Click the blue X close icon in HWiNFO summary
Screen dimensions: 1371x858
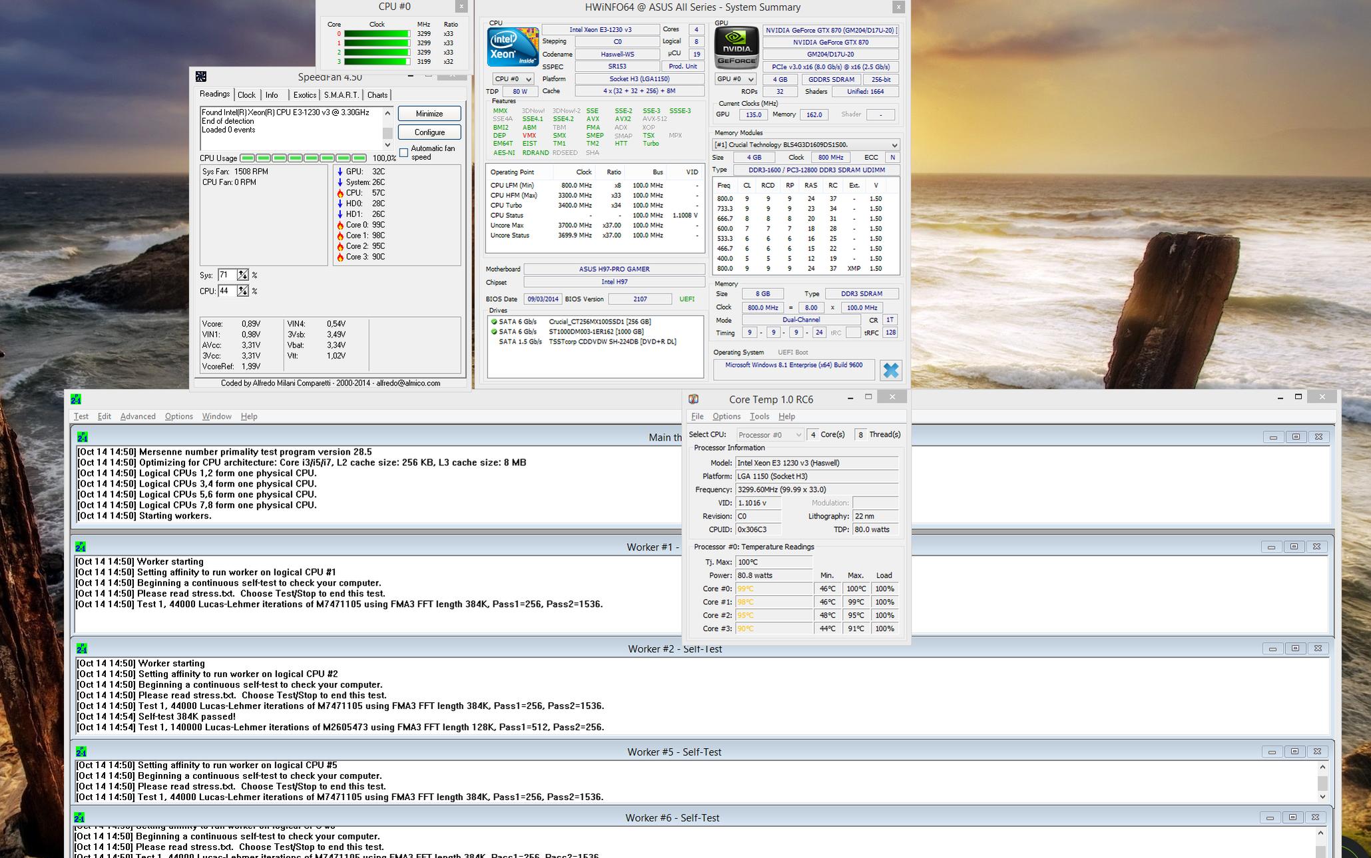click(x=890, y=370)
